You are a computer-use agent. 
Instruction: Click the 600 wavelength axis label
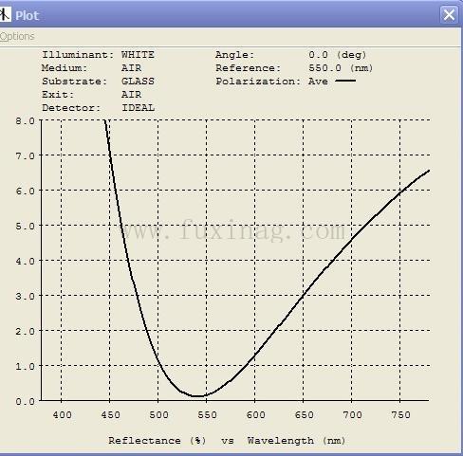click(x=255, y=414)
